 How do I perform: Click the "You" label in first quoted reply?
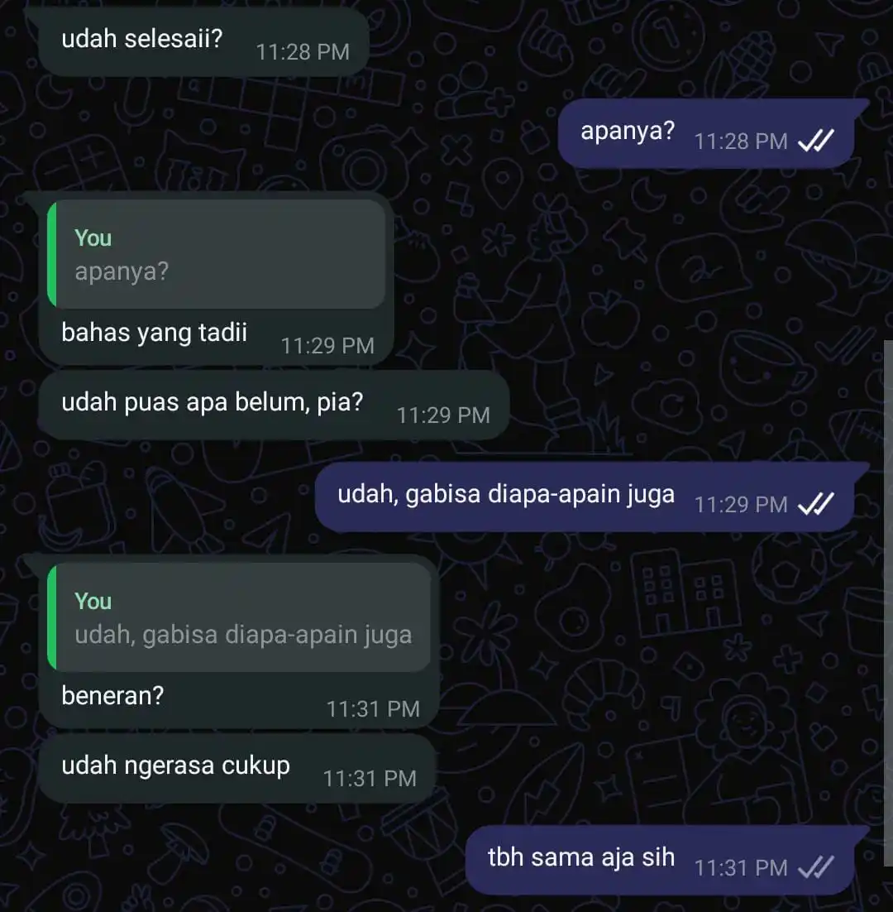93,238
